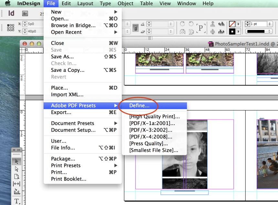Click the shear angle icon

click(143, 32)
